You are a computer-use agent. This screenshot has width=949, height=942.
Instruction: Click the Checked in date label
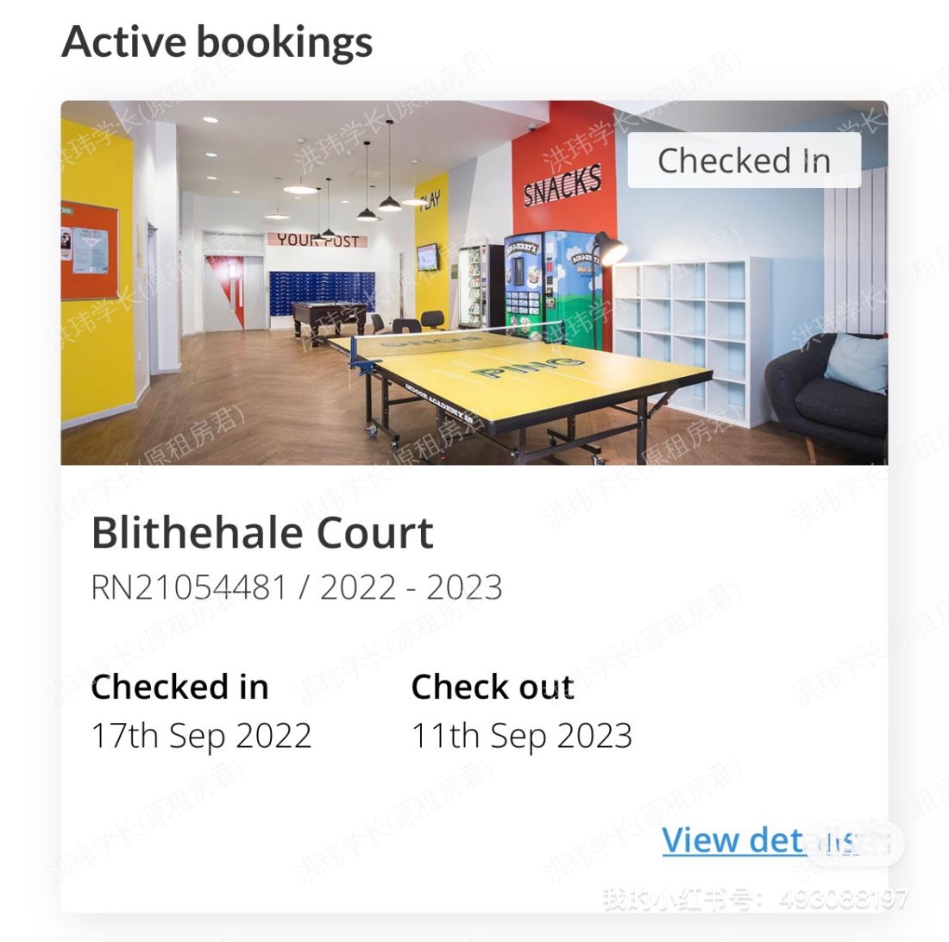click(180, 687)
